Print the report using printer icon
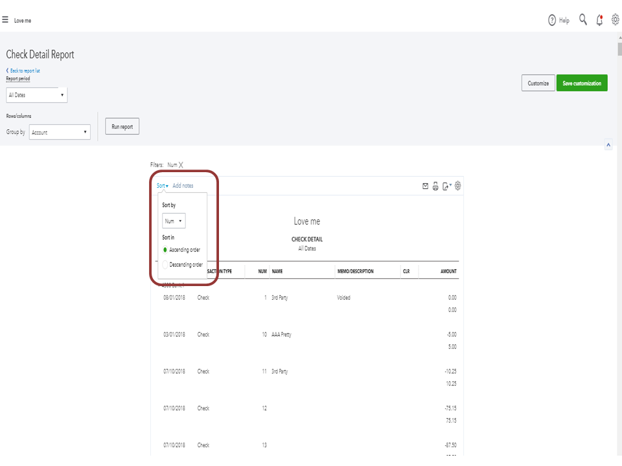 [435, 186]
